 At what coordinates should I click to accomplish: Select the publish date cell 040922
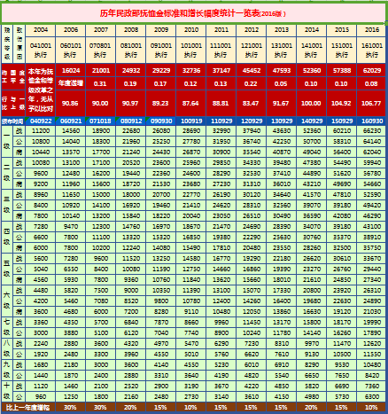[41, 121]
